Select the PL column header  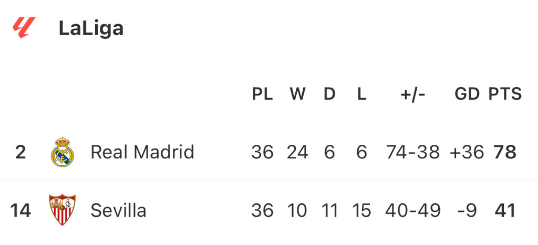point(263,94)
